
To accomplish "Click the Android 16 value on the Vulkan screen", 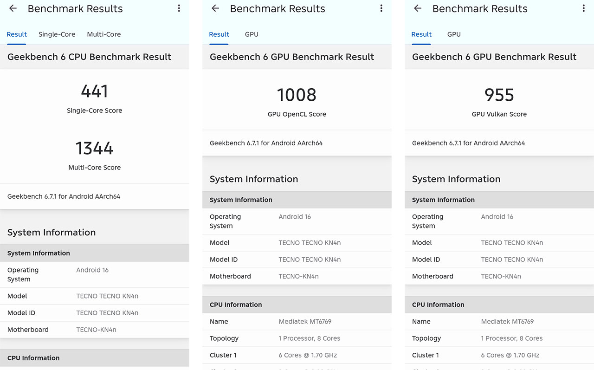I will coord(497,217).
